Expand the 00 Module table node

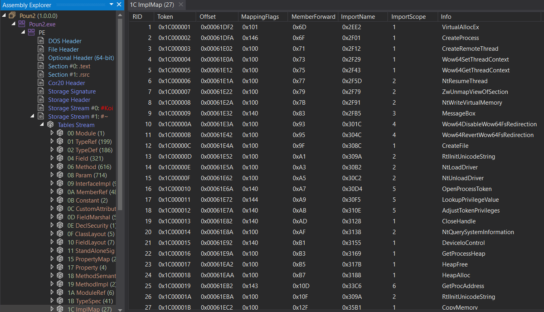52,133
